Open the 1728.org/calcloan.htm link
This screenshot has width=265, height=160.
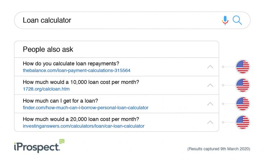(x=46, y=89)
